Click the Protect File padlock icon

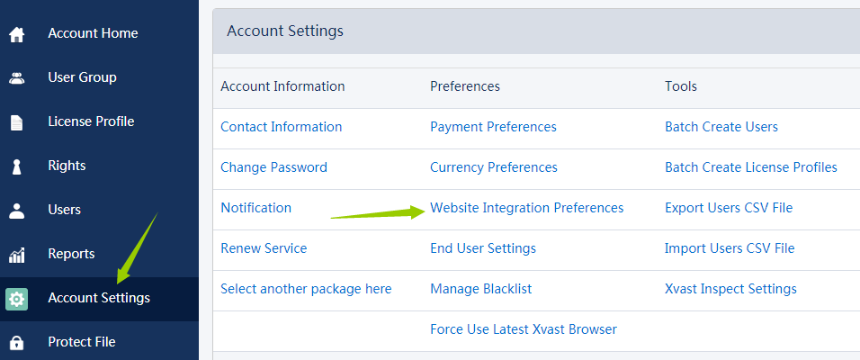tap(16, 343)
